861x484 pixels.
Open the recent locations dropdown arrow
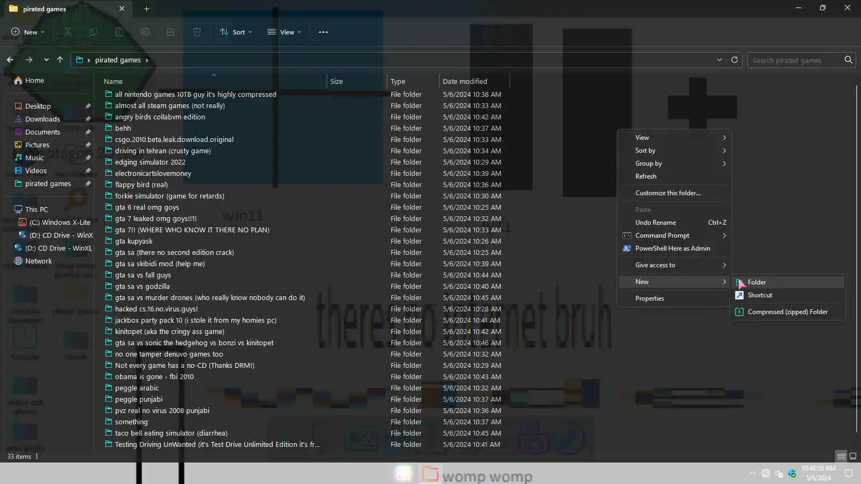[46, 60]
